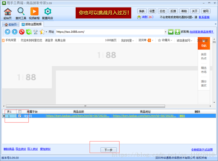The height and width of the screenshot is (161, 218).
Task: Click the orange 导航 sidebar button
Action: (x=204, y=43)
